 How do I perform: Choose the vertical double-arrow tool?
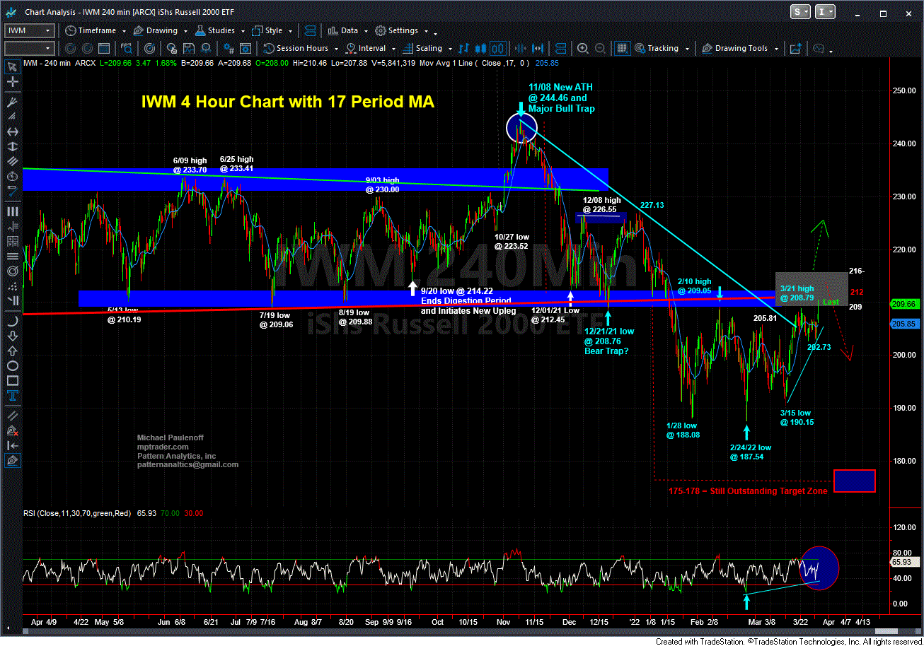[12, 148]
